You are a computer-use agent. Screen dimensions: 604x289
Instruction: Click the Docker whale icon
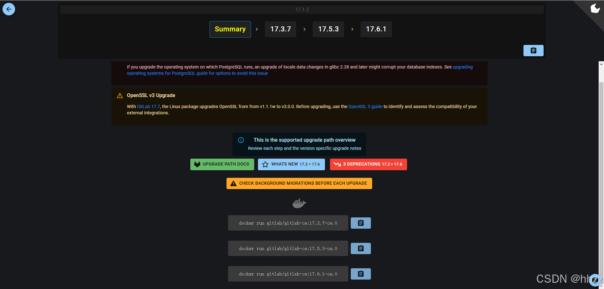(299, 203)
